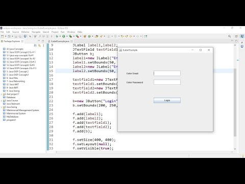
Task: Click code line JButton b;
Action: [x=83, y=54]
